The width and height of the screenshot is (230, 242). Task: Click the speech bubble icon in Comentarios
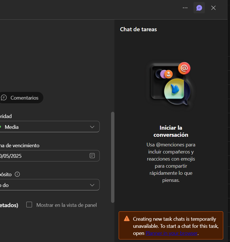pyautogui.click(x=4, y=98)
